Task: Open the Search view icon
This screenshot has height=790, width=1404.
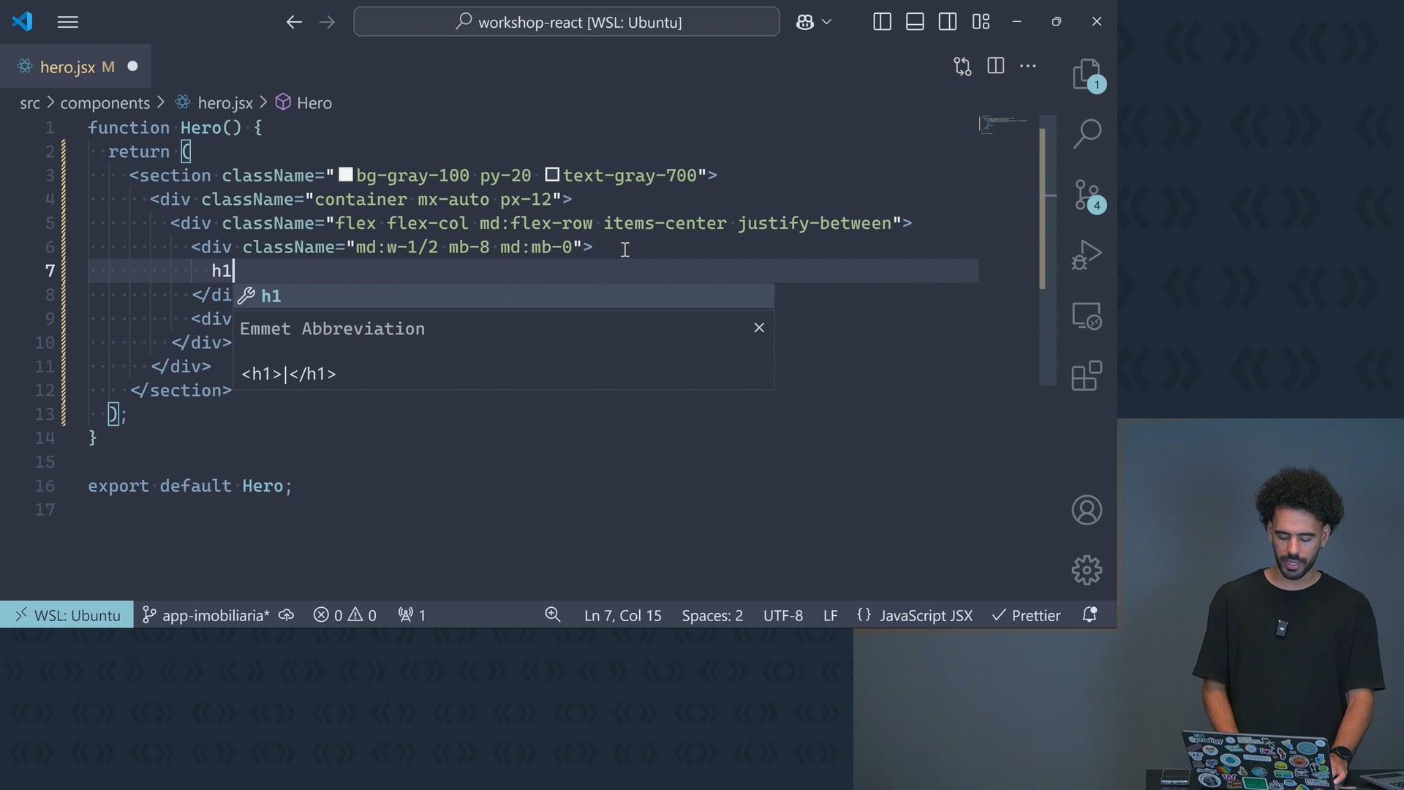Action: point(1087,134)
